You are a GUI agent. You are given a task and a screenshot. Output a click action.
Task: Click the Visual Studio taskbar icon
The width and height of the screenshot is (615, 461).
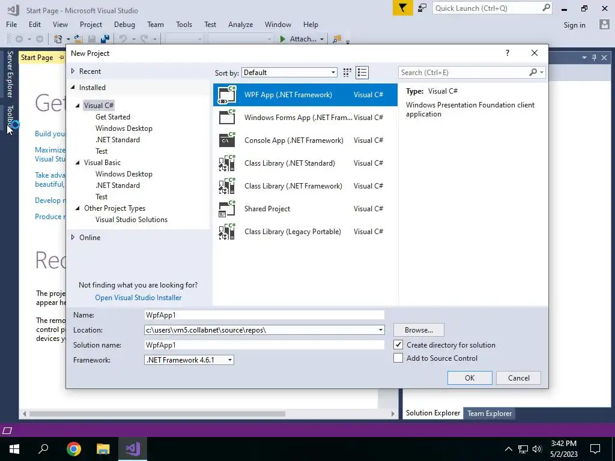pos(133,449)
